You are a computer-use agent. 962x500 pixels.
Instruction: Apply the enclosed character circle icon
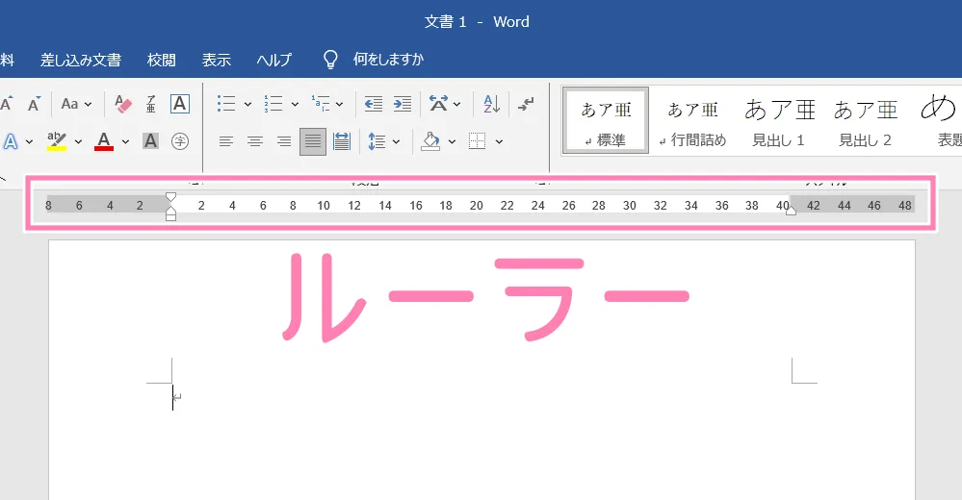[179, 141]
